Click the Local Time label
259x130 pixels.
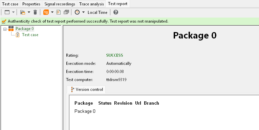98,12
